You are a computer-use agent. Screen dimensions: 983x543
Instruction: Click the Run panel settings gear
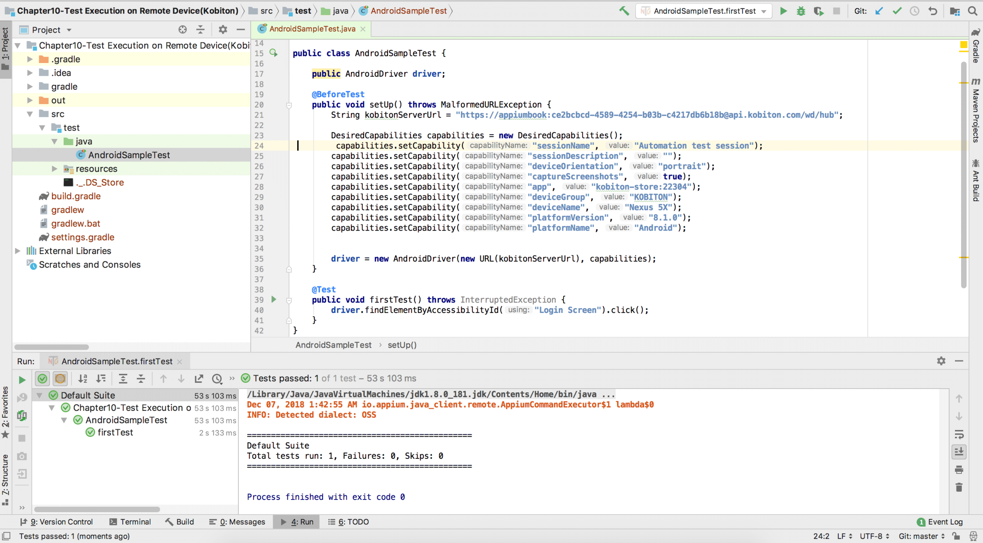pyautogui.click(x=941, y=361)
